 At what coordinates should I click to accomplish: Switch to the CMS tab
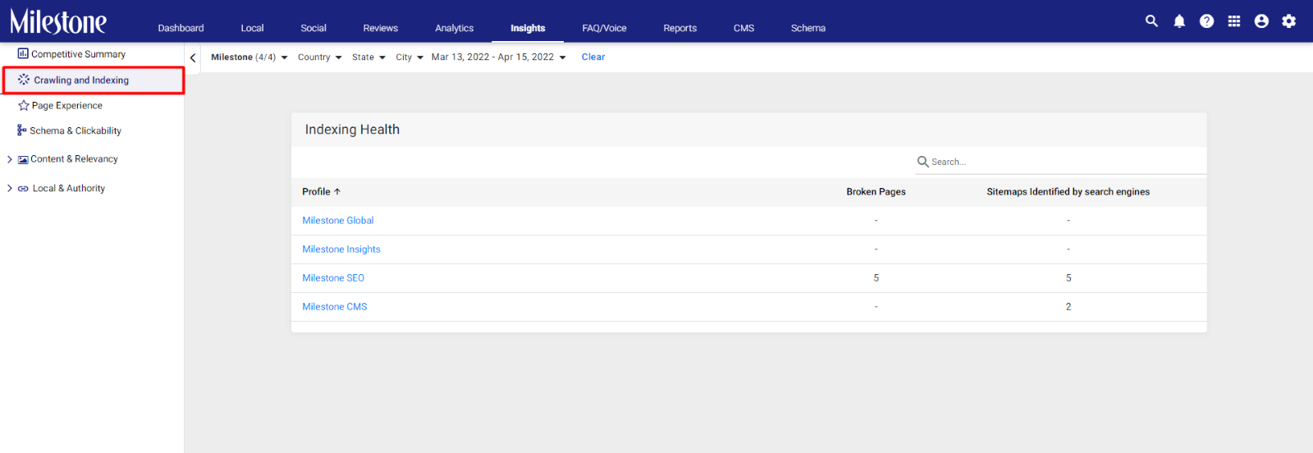744,28
